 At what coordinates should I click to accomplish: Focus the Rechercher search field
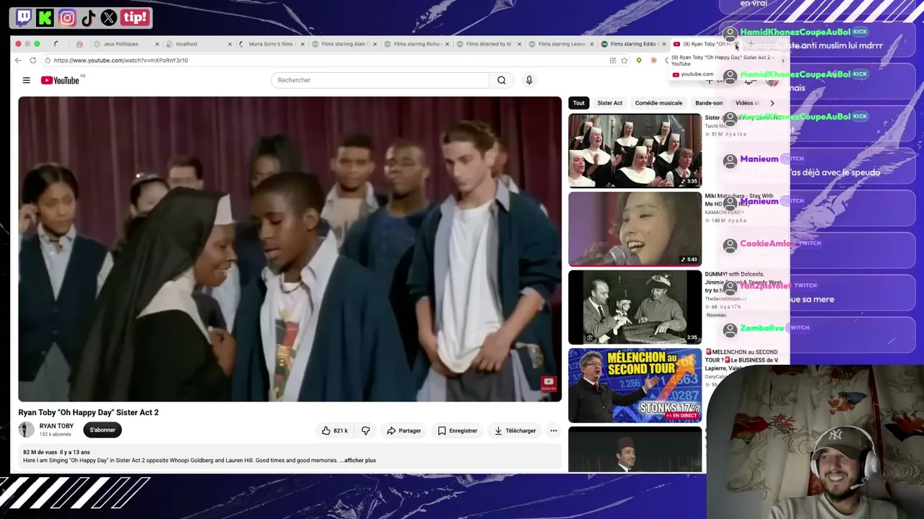point(380,80)
